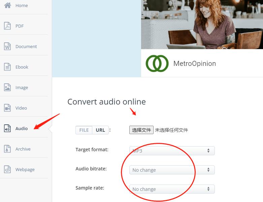Open the Archive converter section
Image resolution: width=263 pixels, height=202 pixels.
point(23,149)
